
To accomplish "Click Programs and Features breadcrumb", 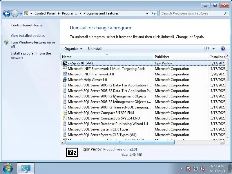I will pos(101,13).
